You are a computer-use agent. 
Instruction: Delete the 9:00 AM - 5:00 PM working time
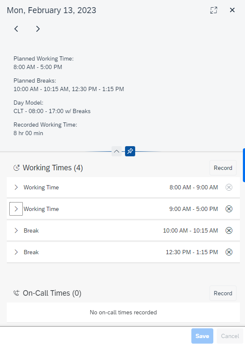pos(229,209)
